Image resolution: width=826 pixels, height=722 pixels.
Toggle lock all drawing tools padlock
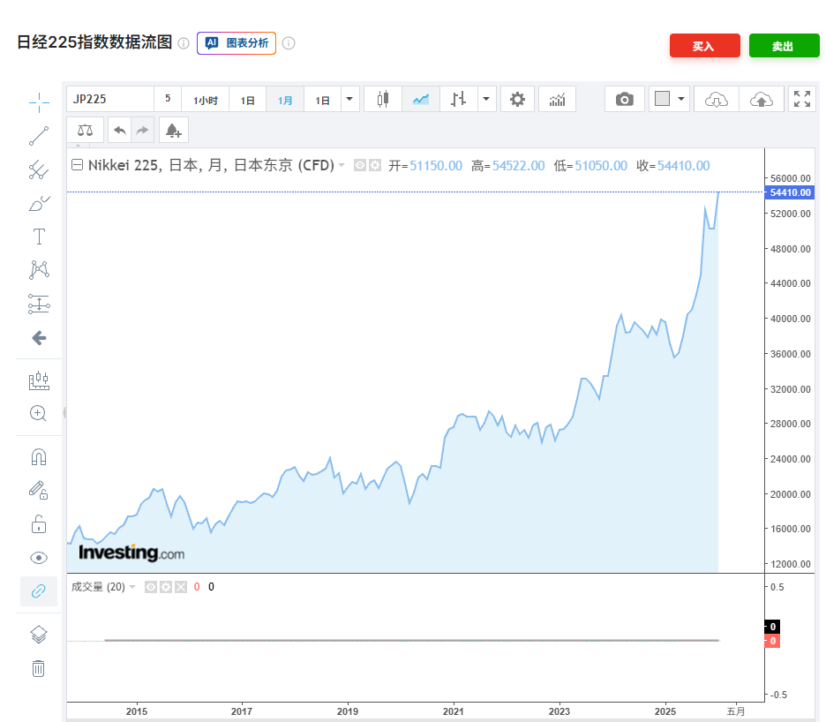point(39,524)
